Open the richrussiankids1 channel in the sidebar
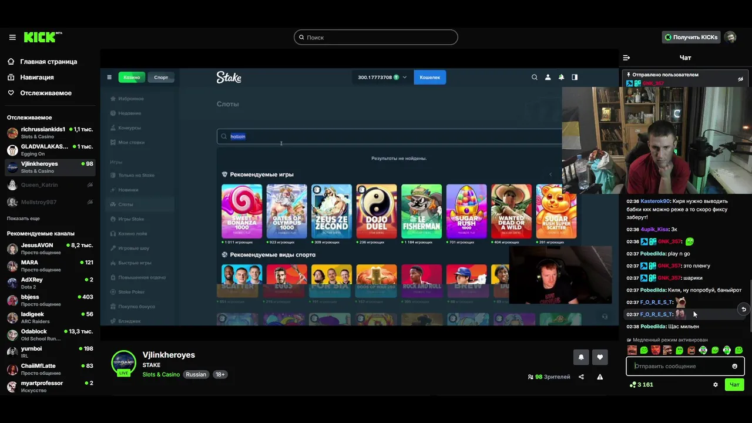The width and height of the screenshot is (752, 423). point(50,132)
